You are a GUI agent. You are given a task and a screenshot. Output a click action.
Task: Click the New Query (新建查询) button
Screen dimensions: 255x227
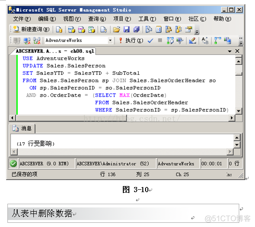coord(31,29)
